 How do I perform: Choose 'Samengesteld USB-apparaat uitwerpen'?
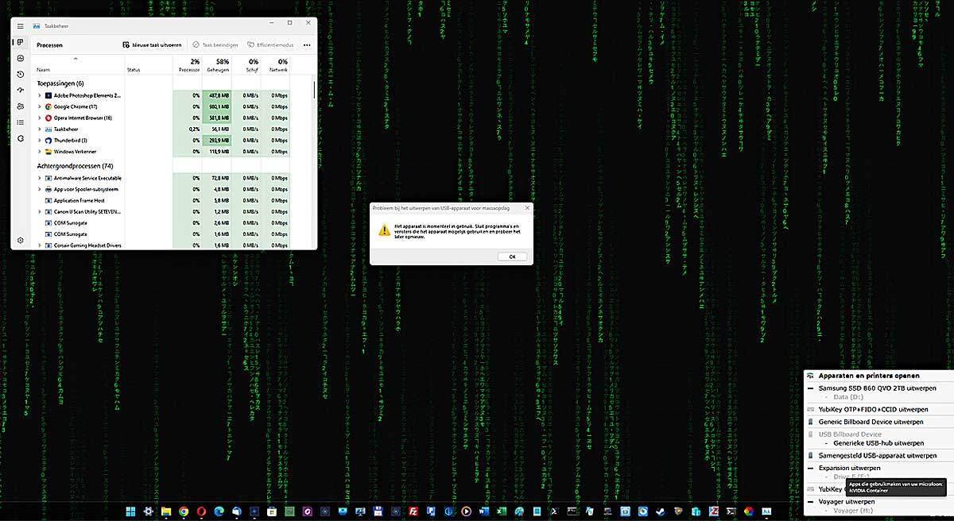click(x=877, y=456)
